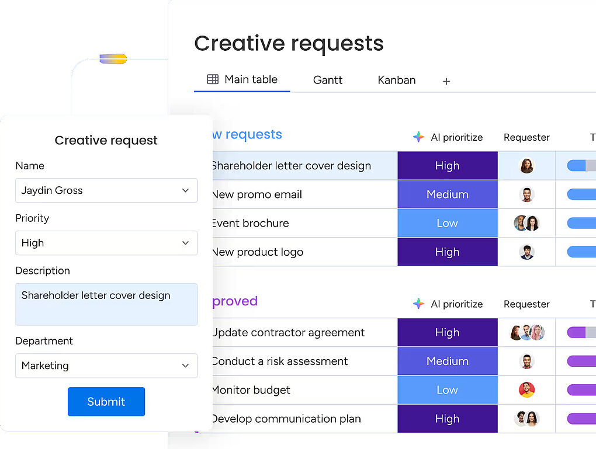Click requester avatars for Update contractor agreement

526,333
